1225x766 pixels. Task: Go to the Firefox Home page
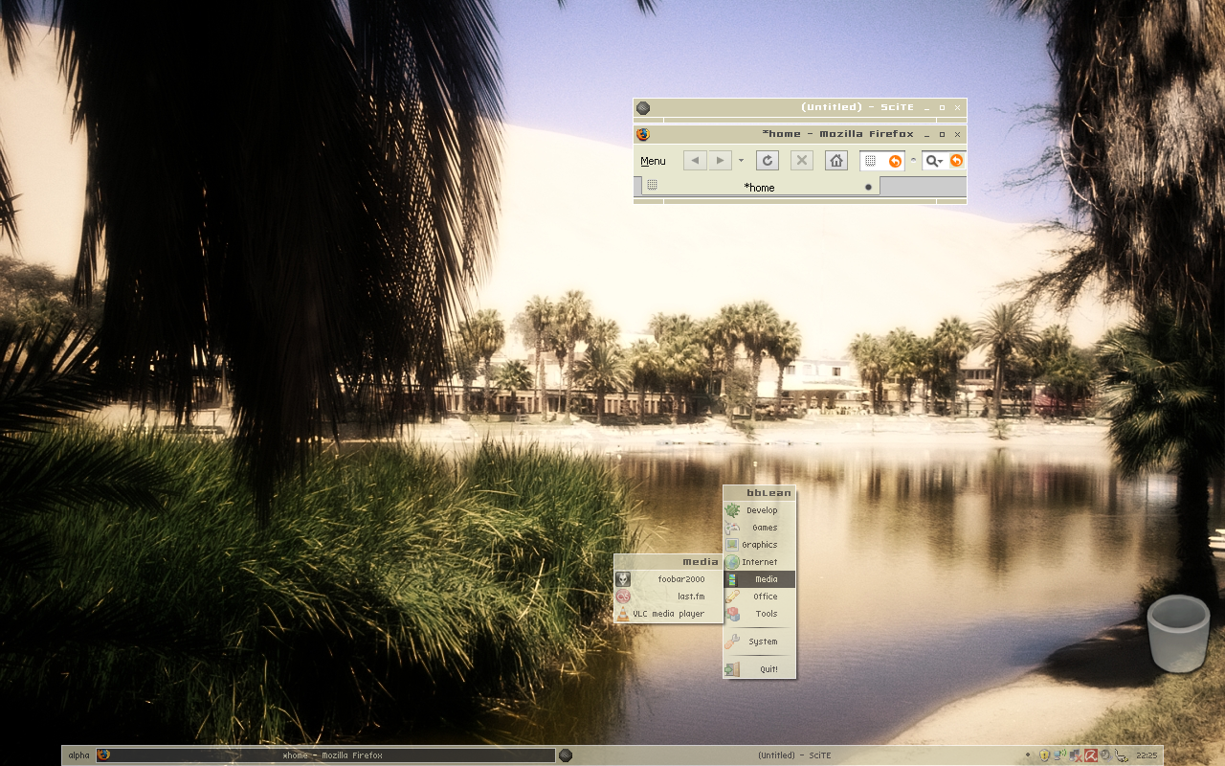pos(836,161)
